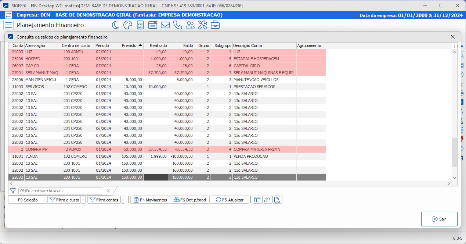This screenshot has width=466, height=244.
Task: Toggle dark mode moon icon
Action: (115, 25)
